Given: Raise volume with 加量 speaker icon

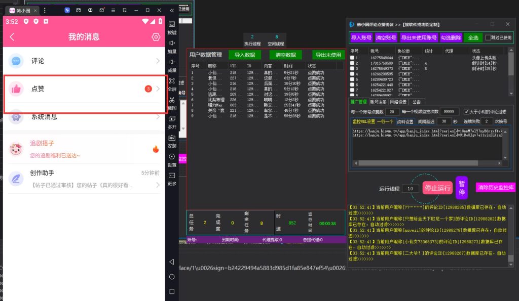Looking at the screenshot, I should coord(172,43).
